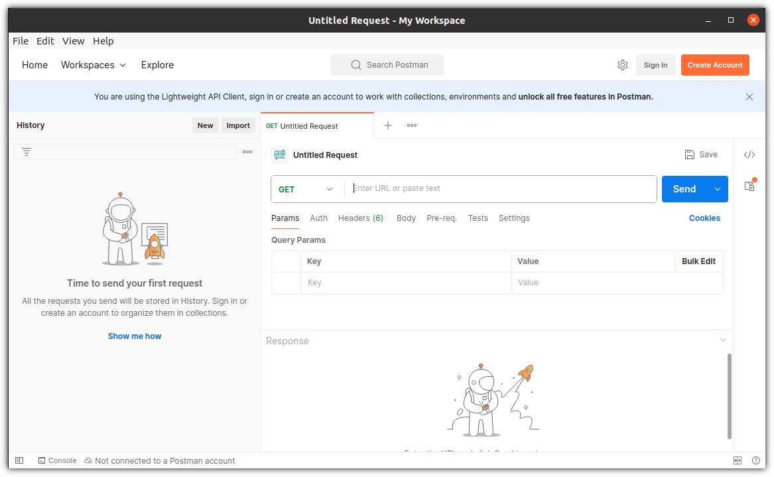Toggle the sidebar icon in status bar

pyautogui.click(x=19, y=460)
